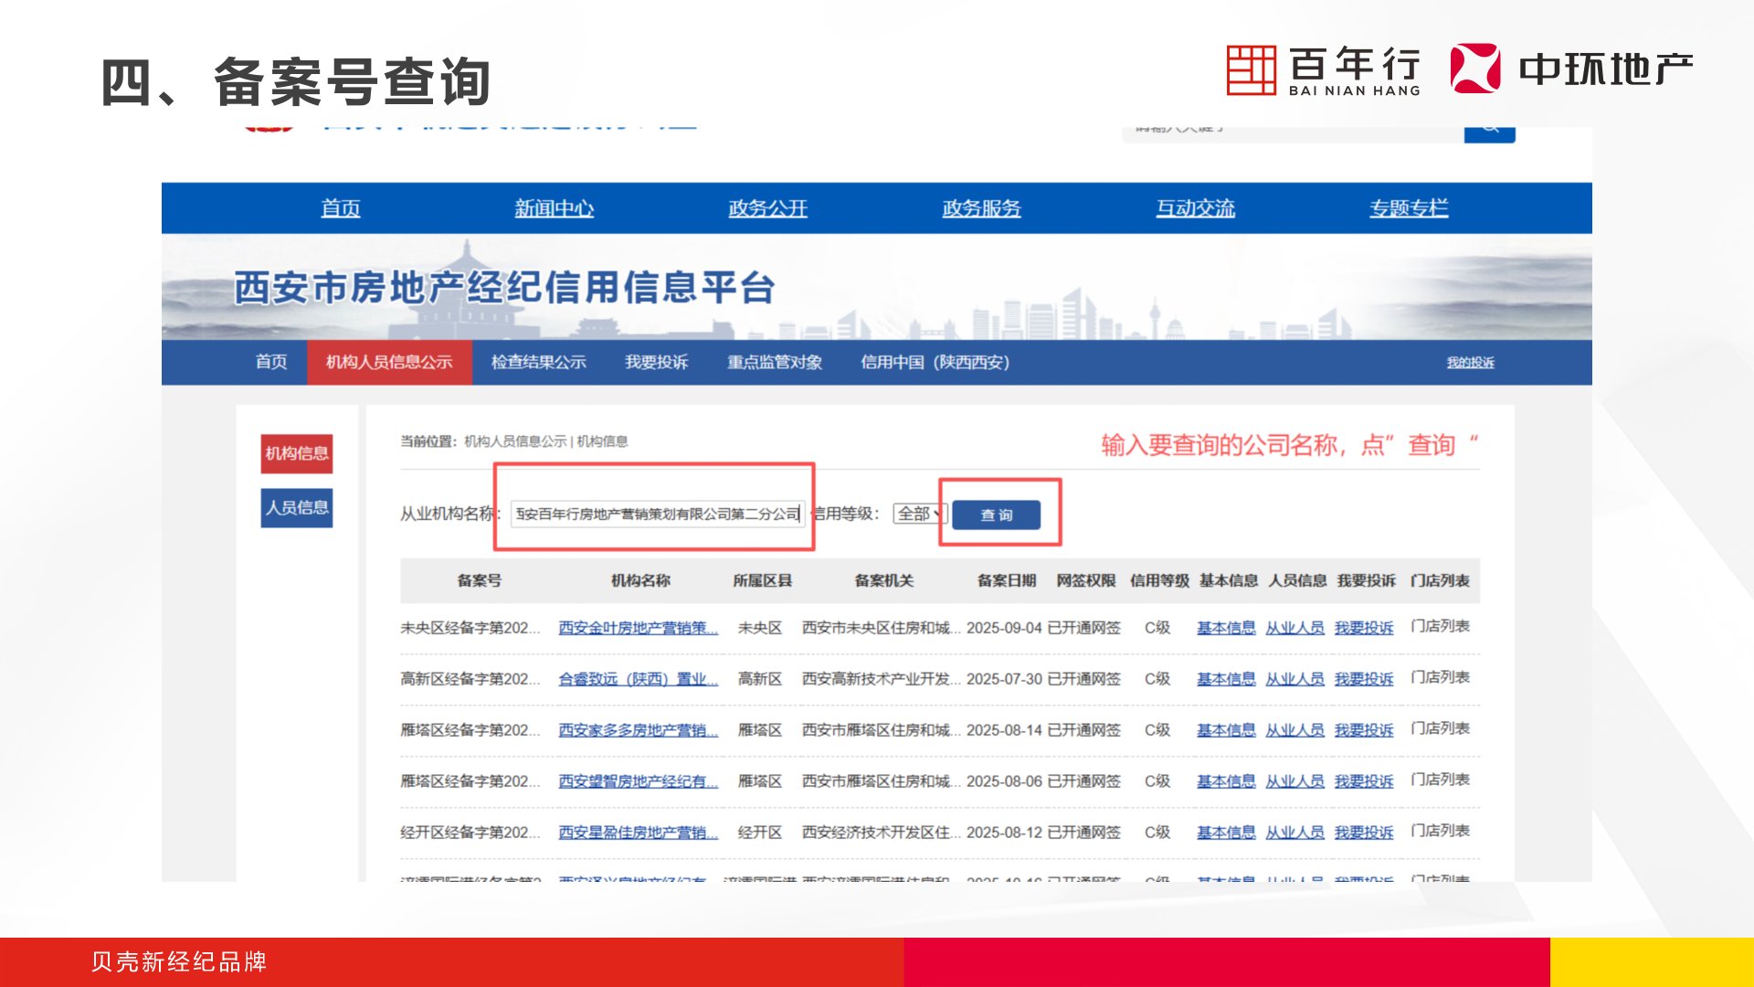Select the 机构人员信息公示 tab
The height and width of the screenshot is (987, 1754).
coord(390,362)
